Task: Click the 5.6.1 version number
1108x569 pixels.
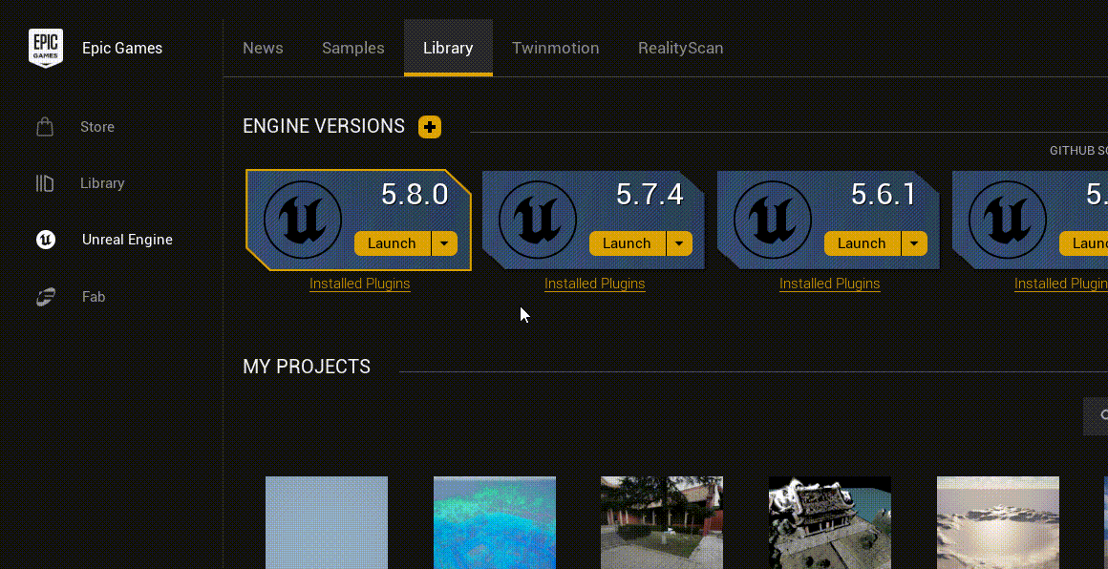Action: [884, 195]
